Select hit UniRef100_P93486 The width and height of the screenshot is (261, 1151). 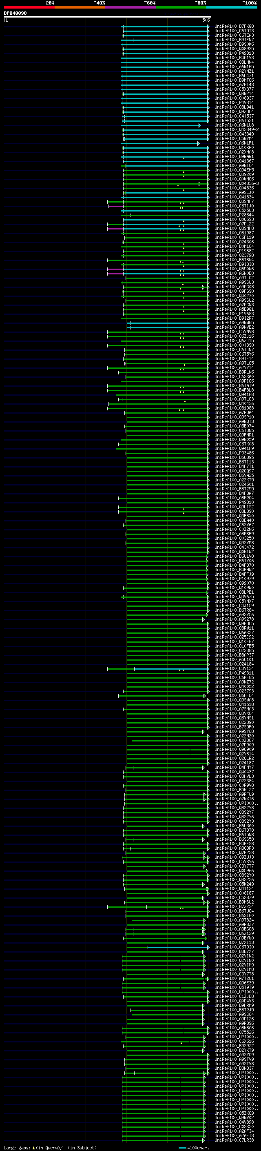tap(234, 453)
